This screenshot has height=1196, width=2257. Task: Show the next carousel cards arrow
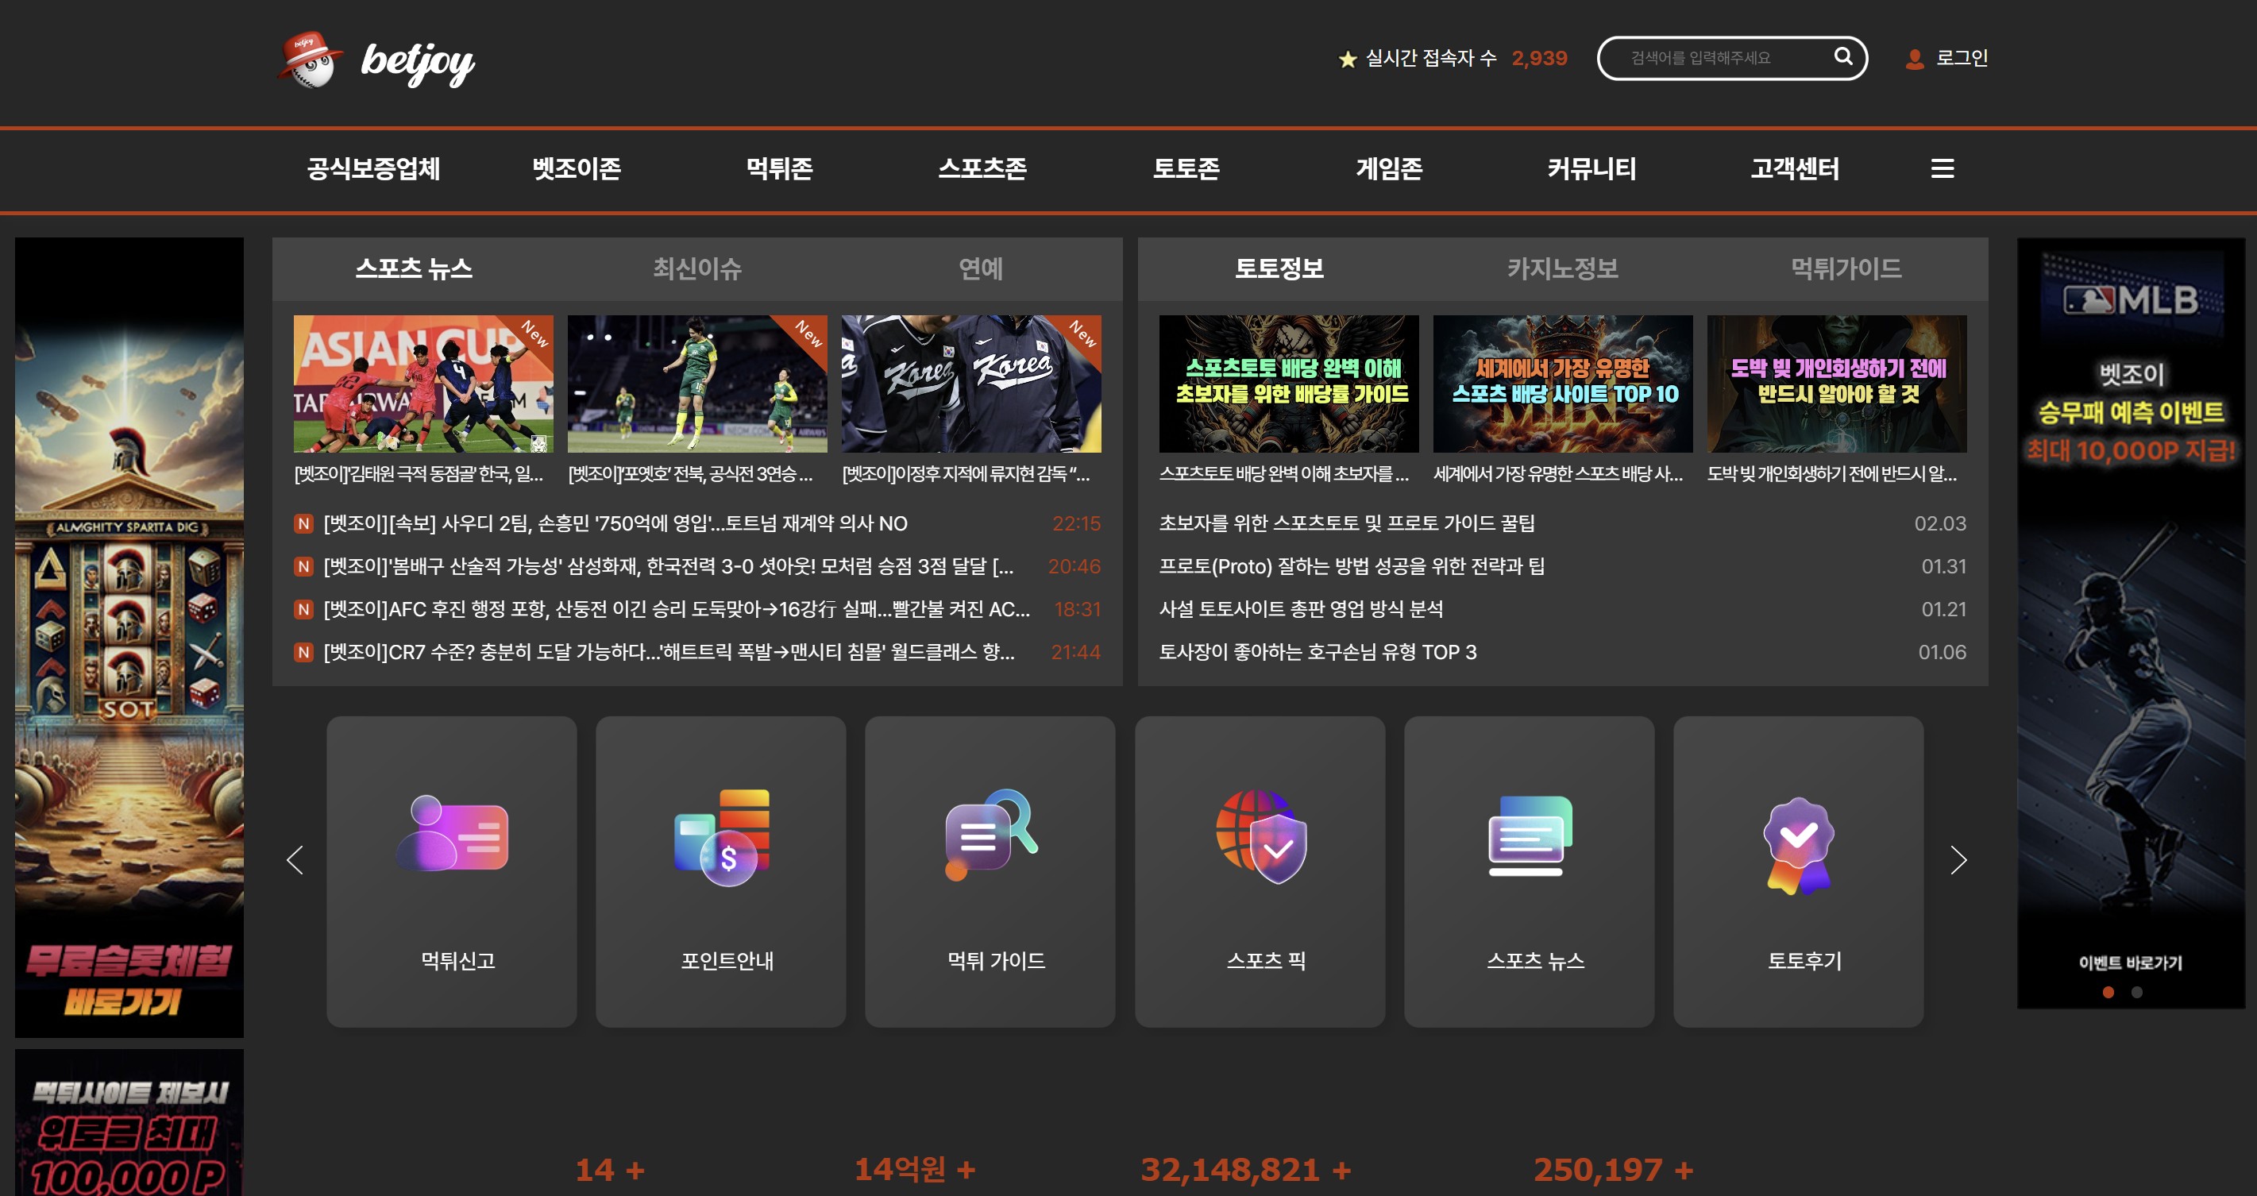point(1958,859)
